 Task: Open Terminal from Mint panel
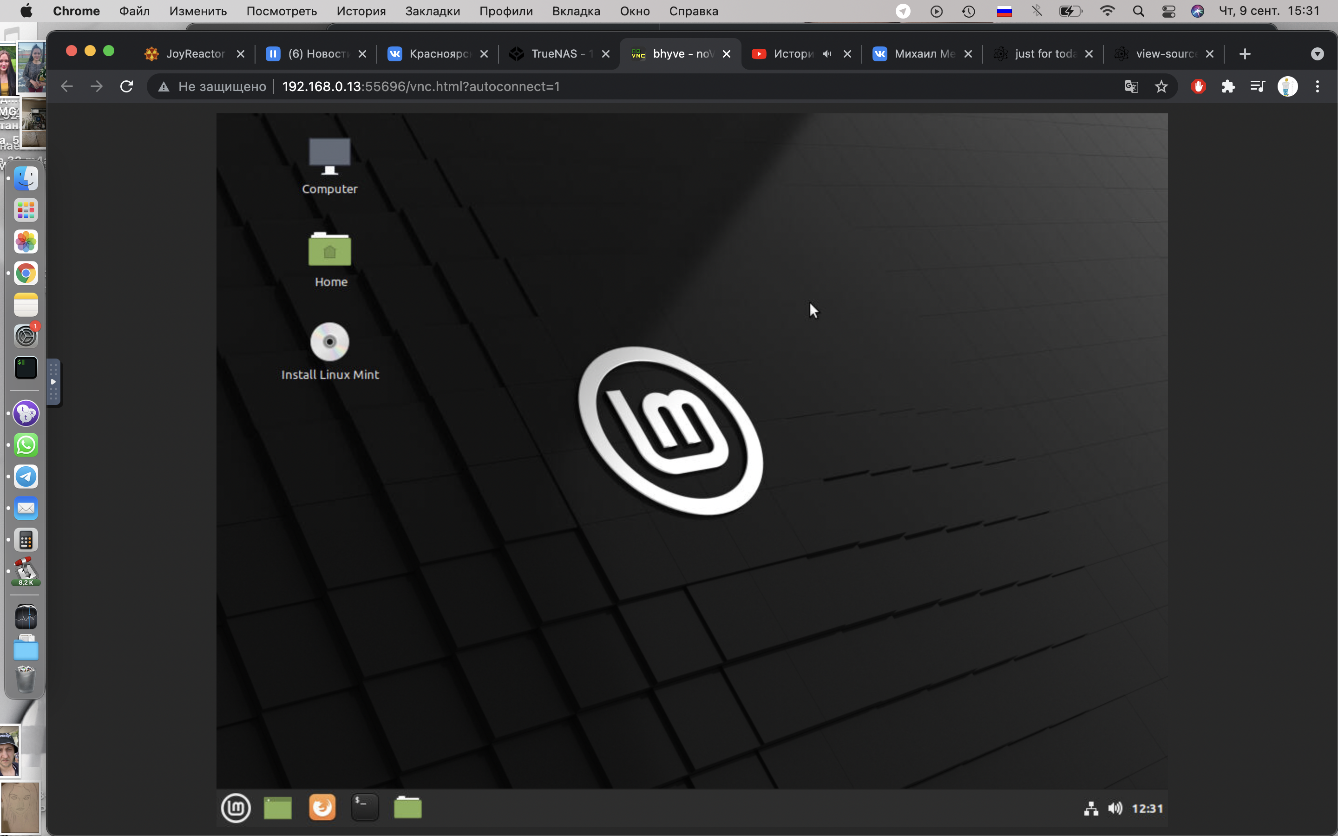point(365,808)
